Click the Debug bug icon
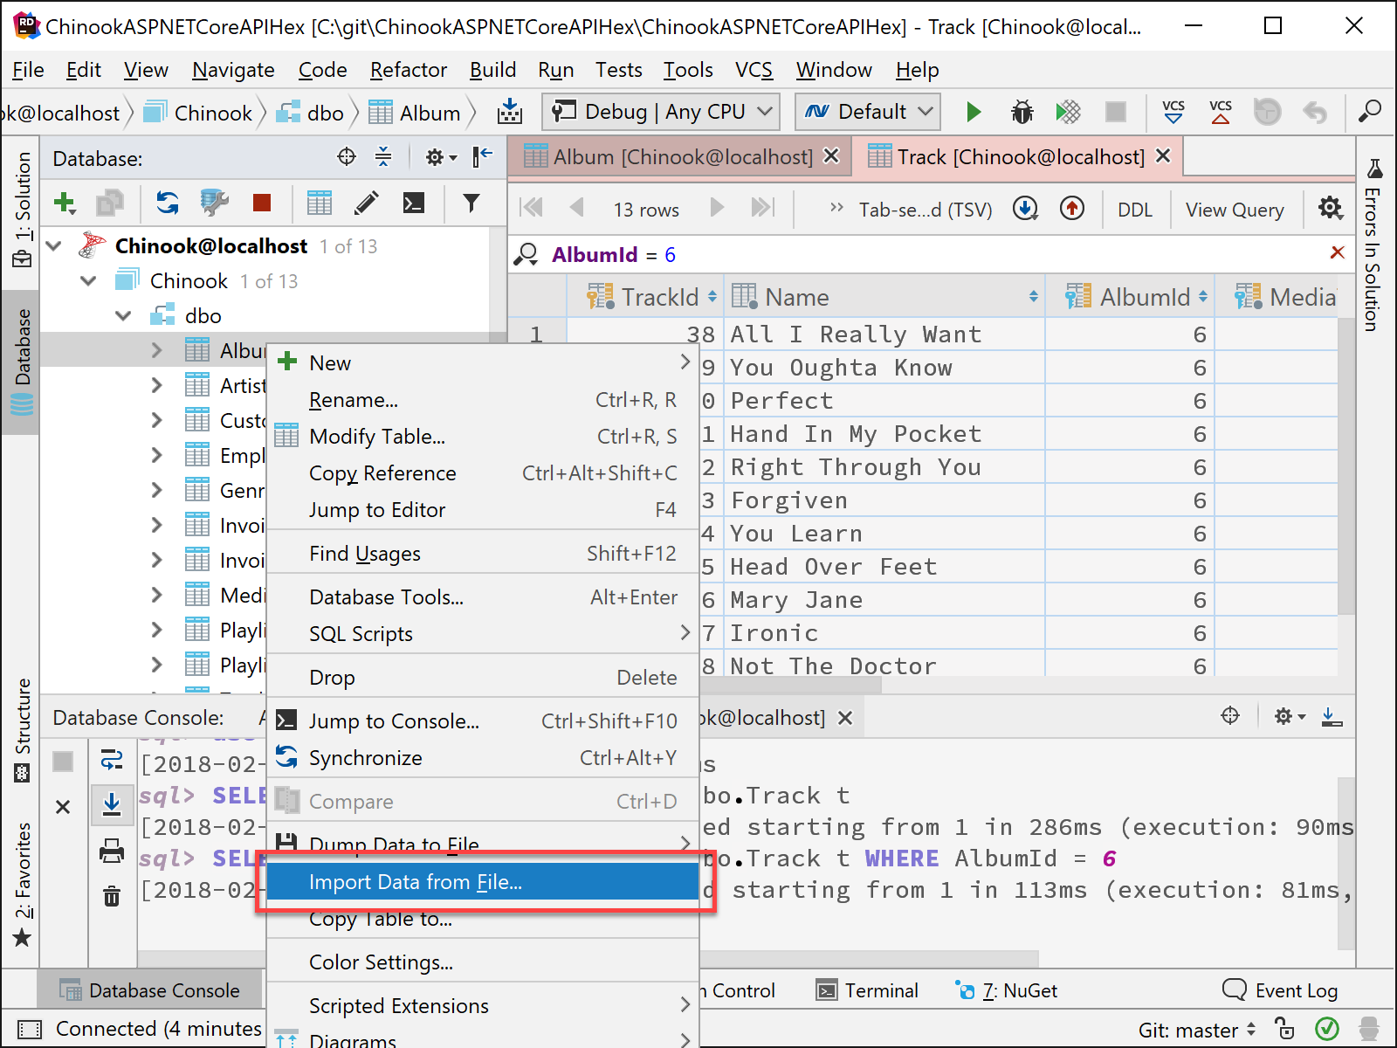The width and height of the screenshot is (1397, 1048). [x=1022, y=112]
